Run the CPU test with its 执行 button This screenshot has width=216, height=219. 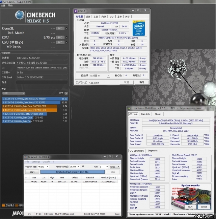[x=60, y=38]
